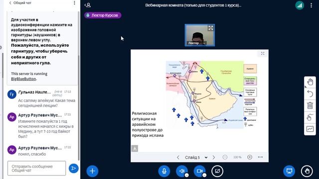Clear all annotations with trash icon

(310, 105)
